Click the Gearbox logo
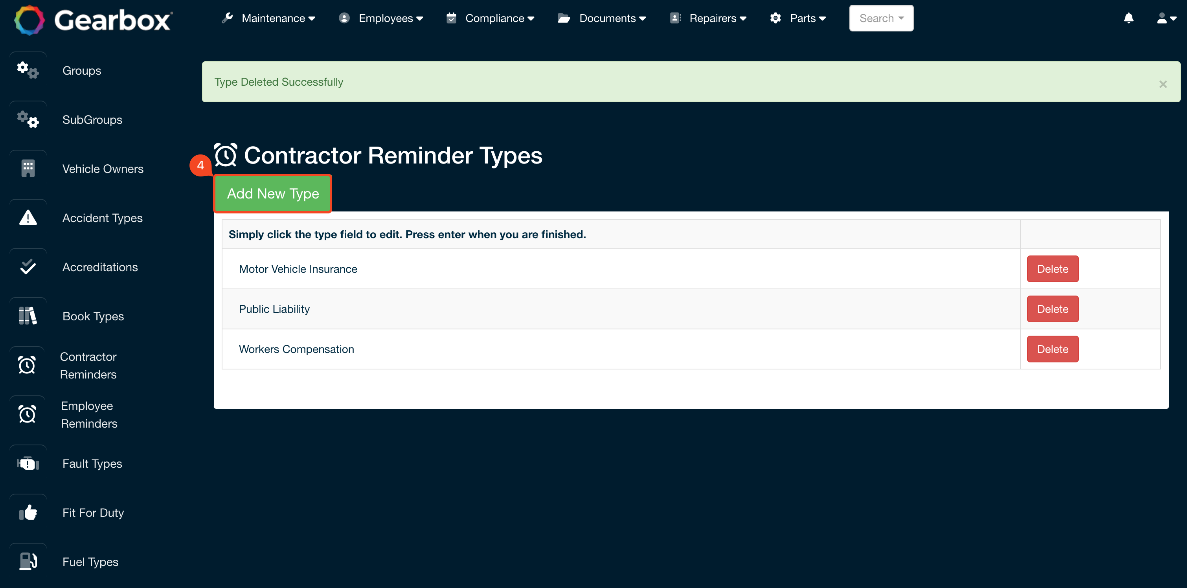This screenshot has width=1187, height=588. click(92, 20)
